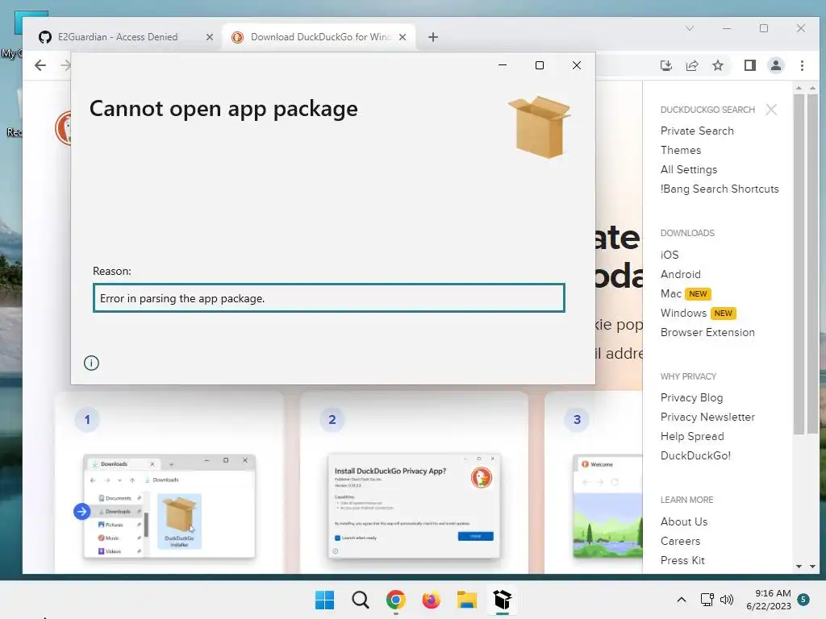Close the Download DuckDuckGo tab

(x=403, y=37)
